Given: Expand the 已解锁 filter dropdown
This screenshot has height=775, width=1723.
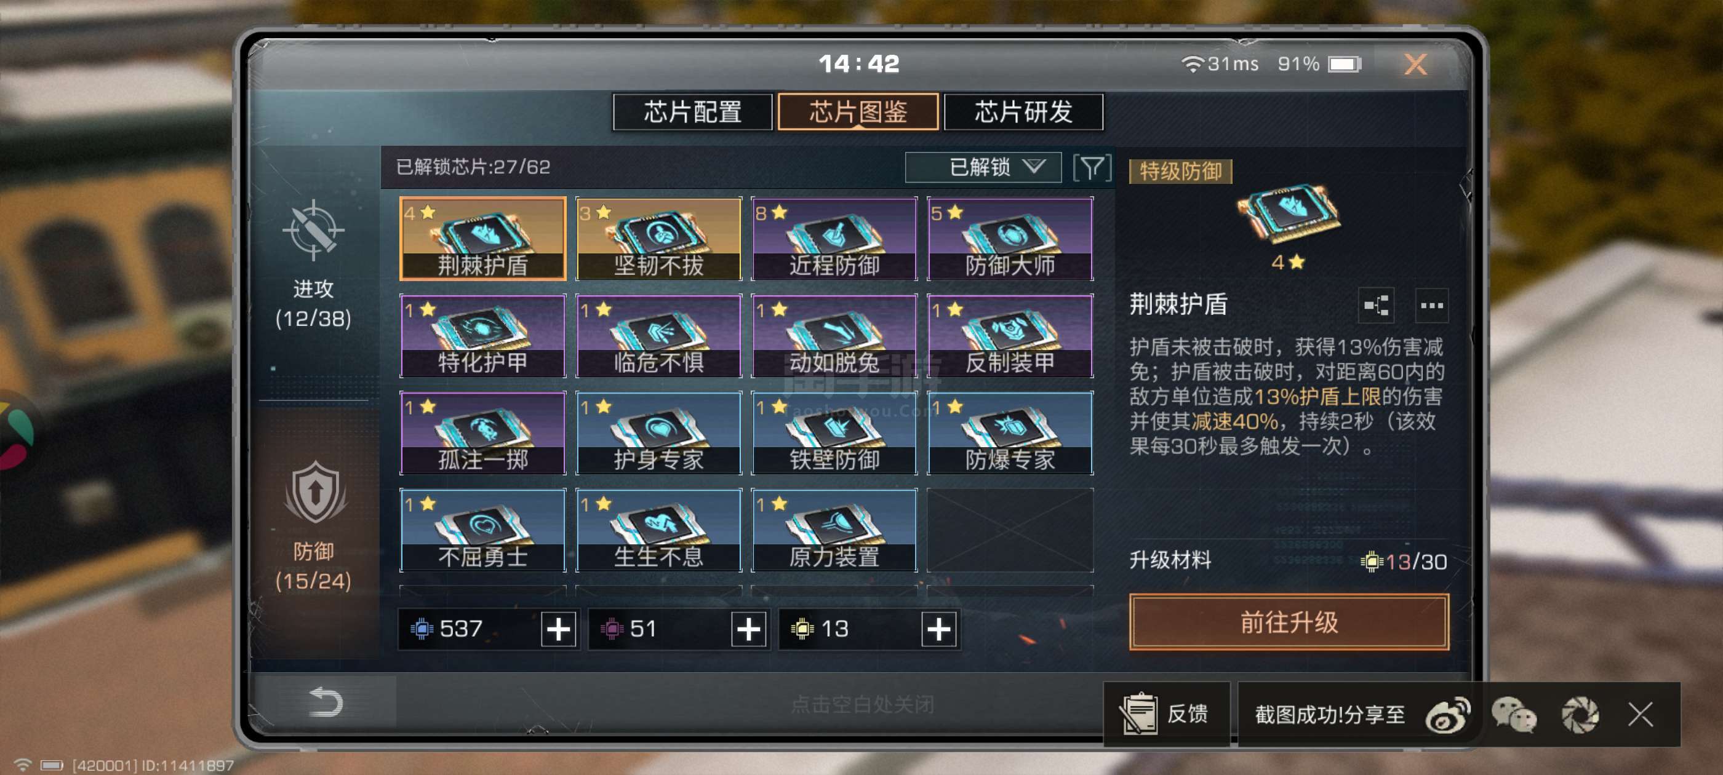Looking at the screenshot, I should [x=983, y=167].
